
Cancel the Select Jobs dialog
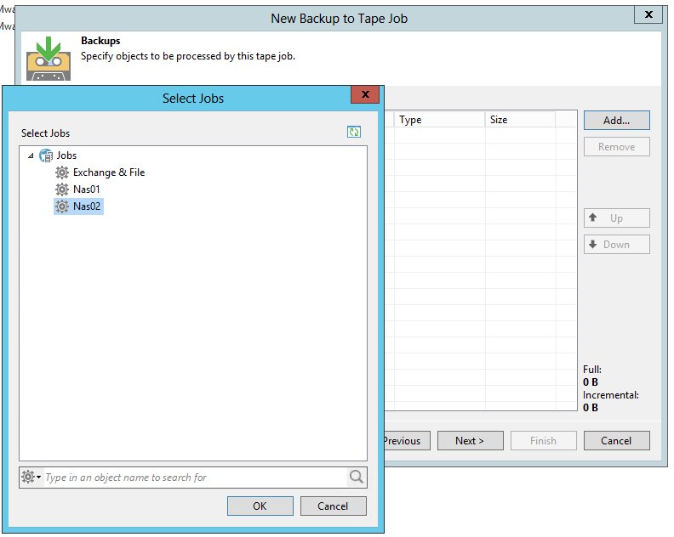pos(333,506)
